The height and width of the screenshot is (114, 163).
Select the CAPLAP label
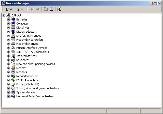[x=16, y=15]
